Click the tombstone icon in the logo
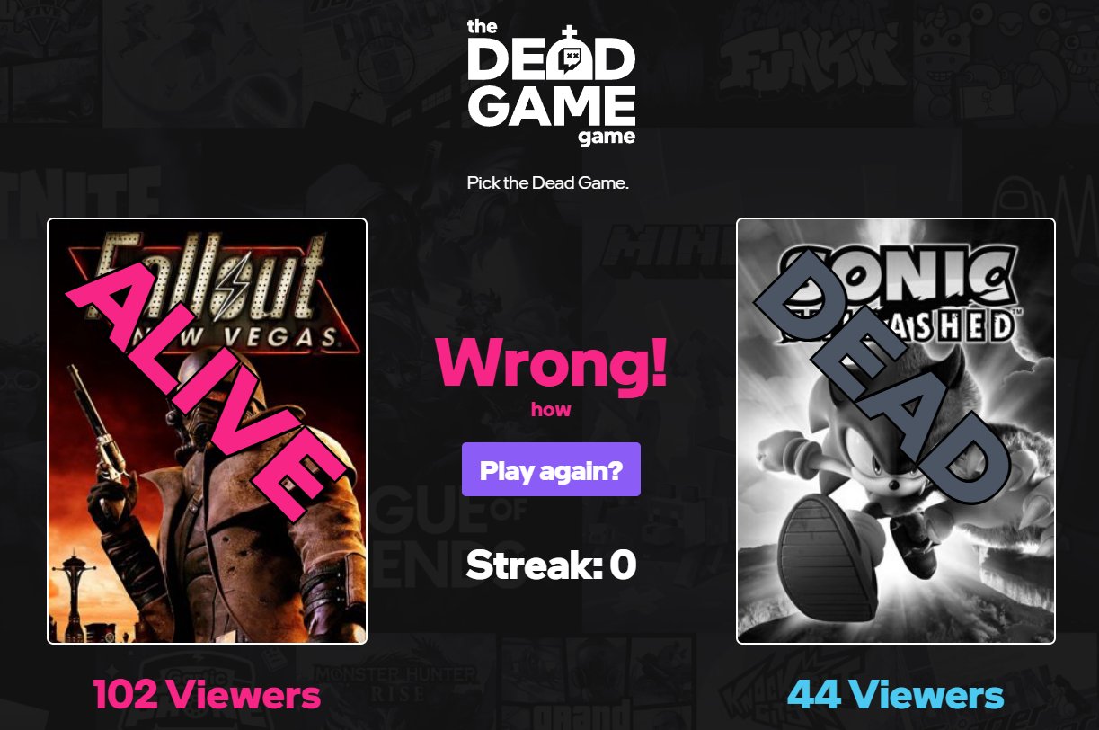 click(567, 58)
